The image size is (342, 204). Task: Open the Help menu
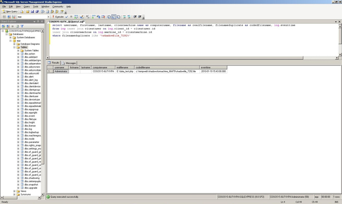tap(68, 7)
